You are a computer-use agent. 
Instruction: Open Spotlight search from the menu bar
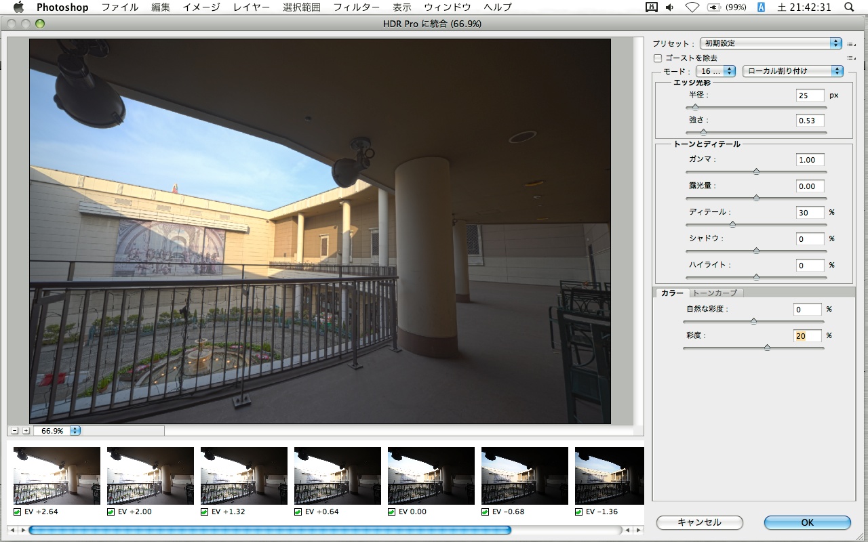(x=849, y=7)
